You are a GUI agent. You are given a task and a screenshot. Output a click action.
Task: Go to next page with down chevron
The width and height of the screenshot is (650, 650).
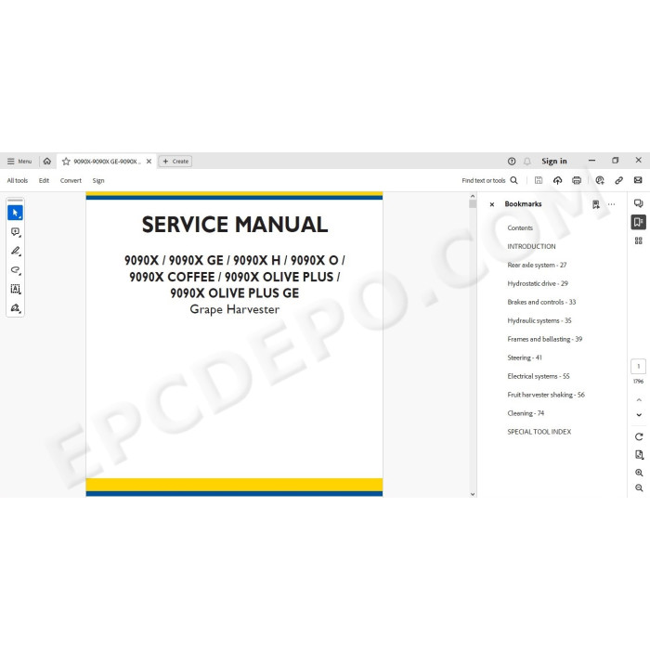[639, 414]
